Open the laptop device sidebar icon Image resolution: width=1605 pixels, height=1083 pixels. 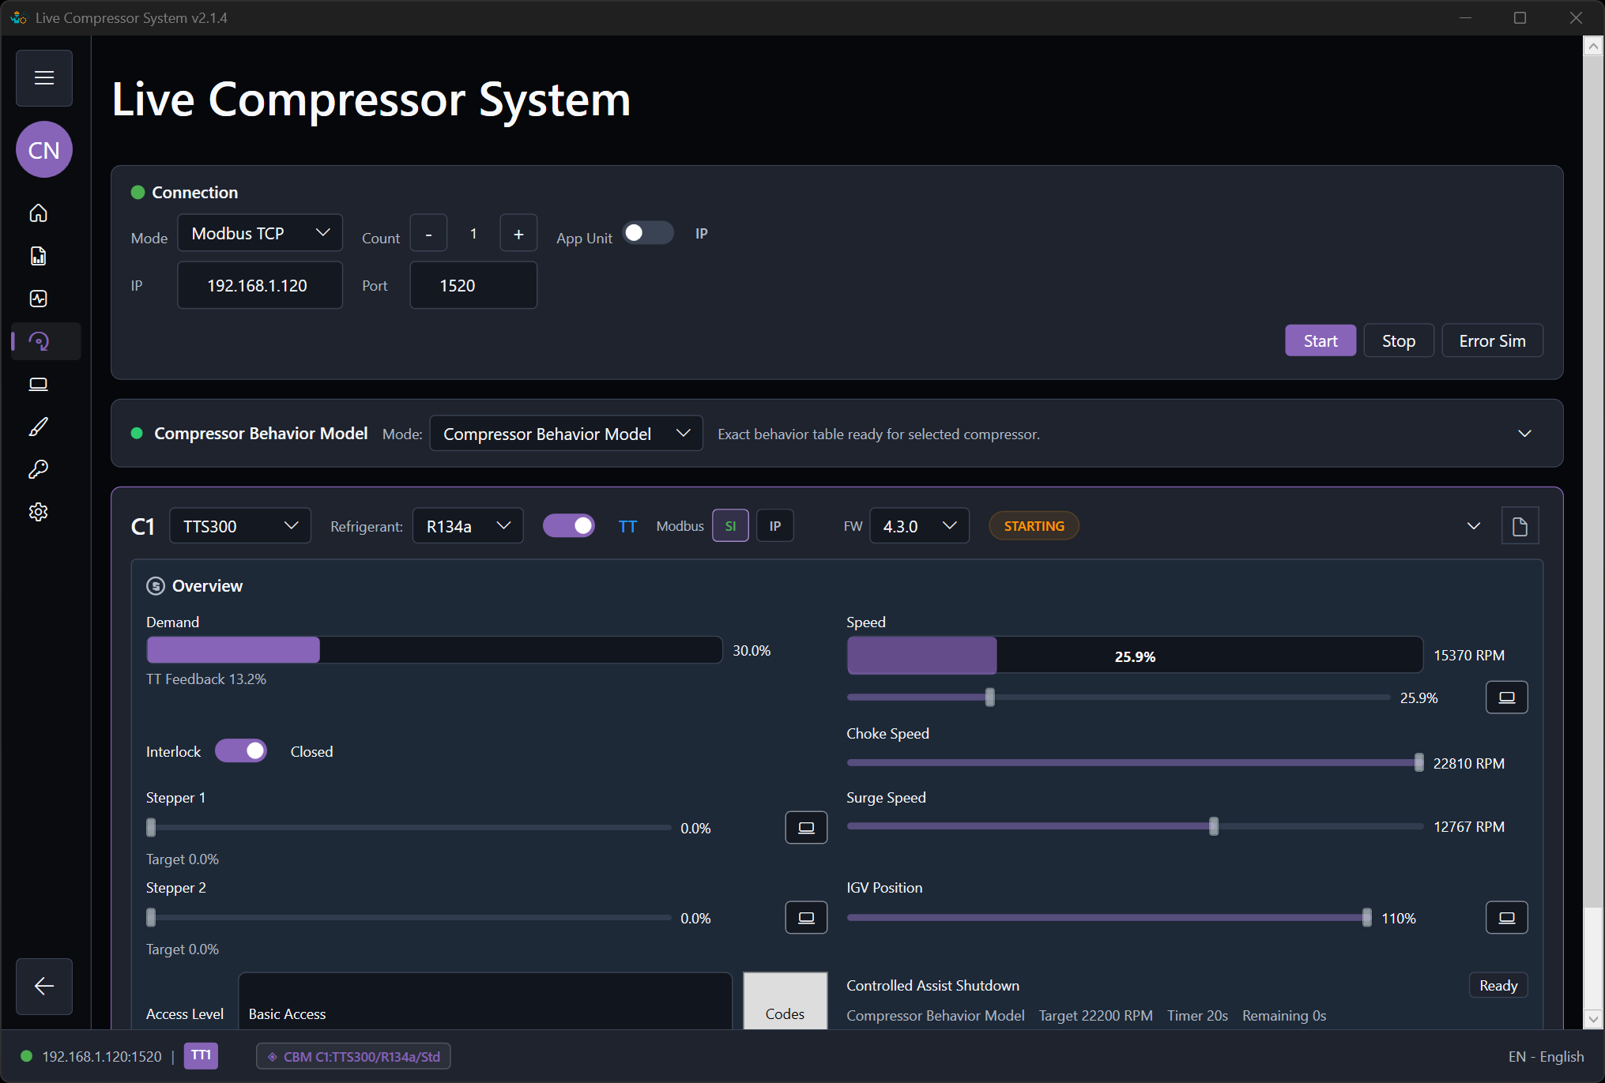39,384
